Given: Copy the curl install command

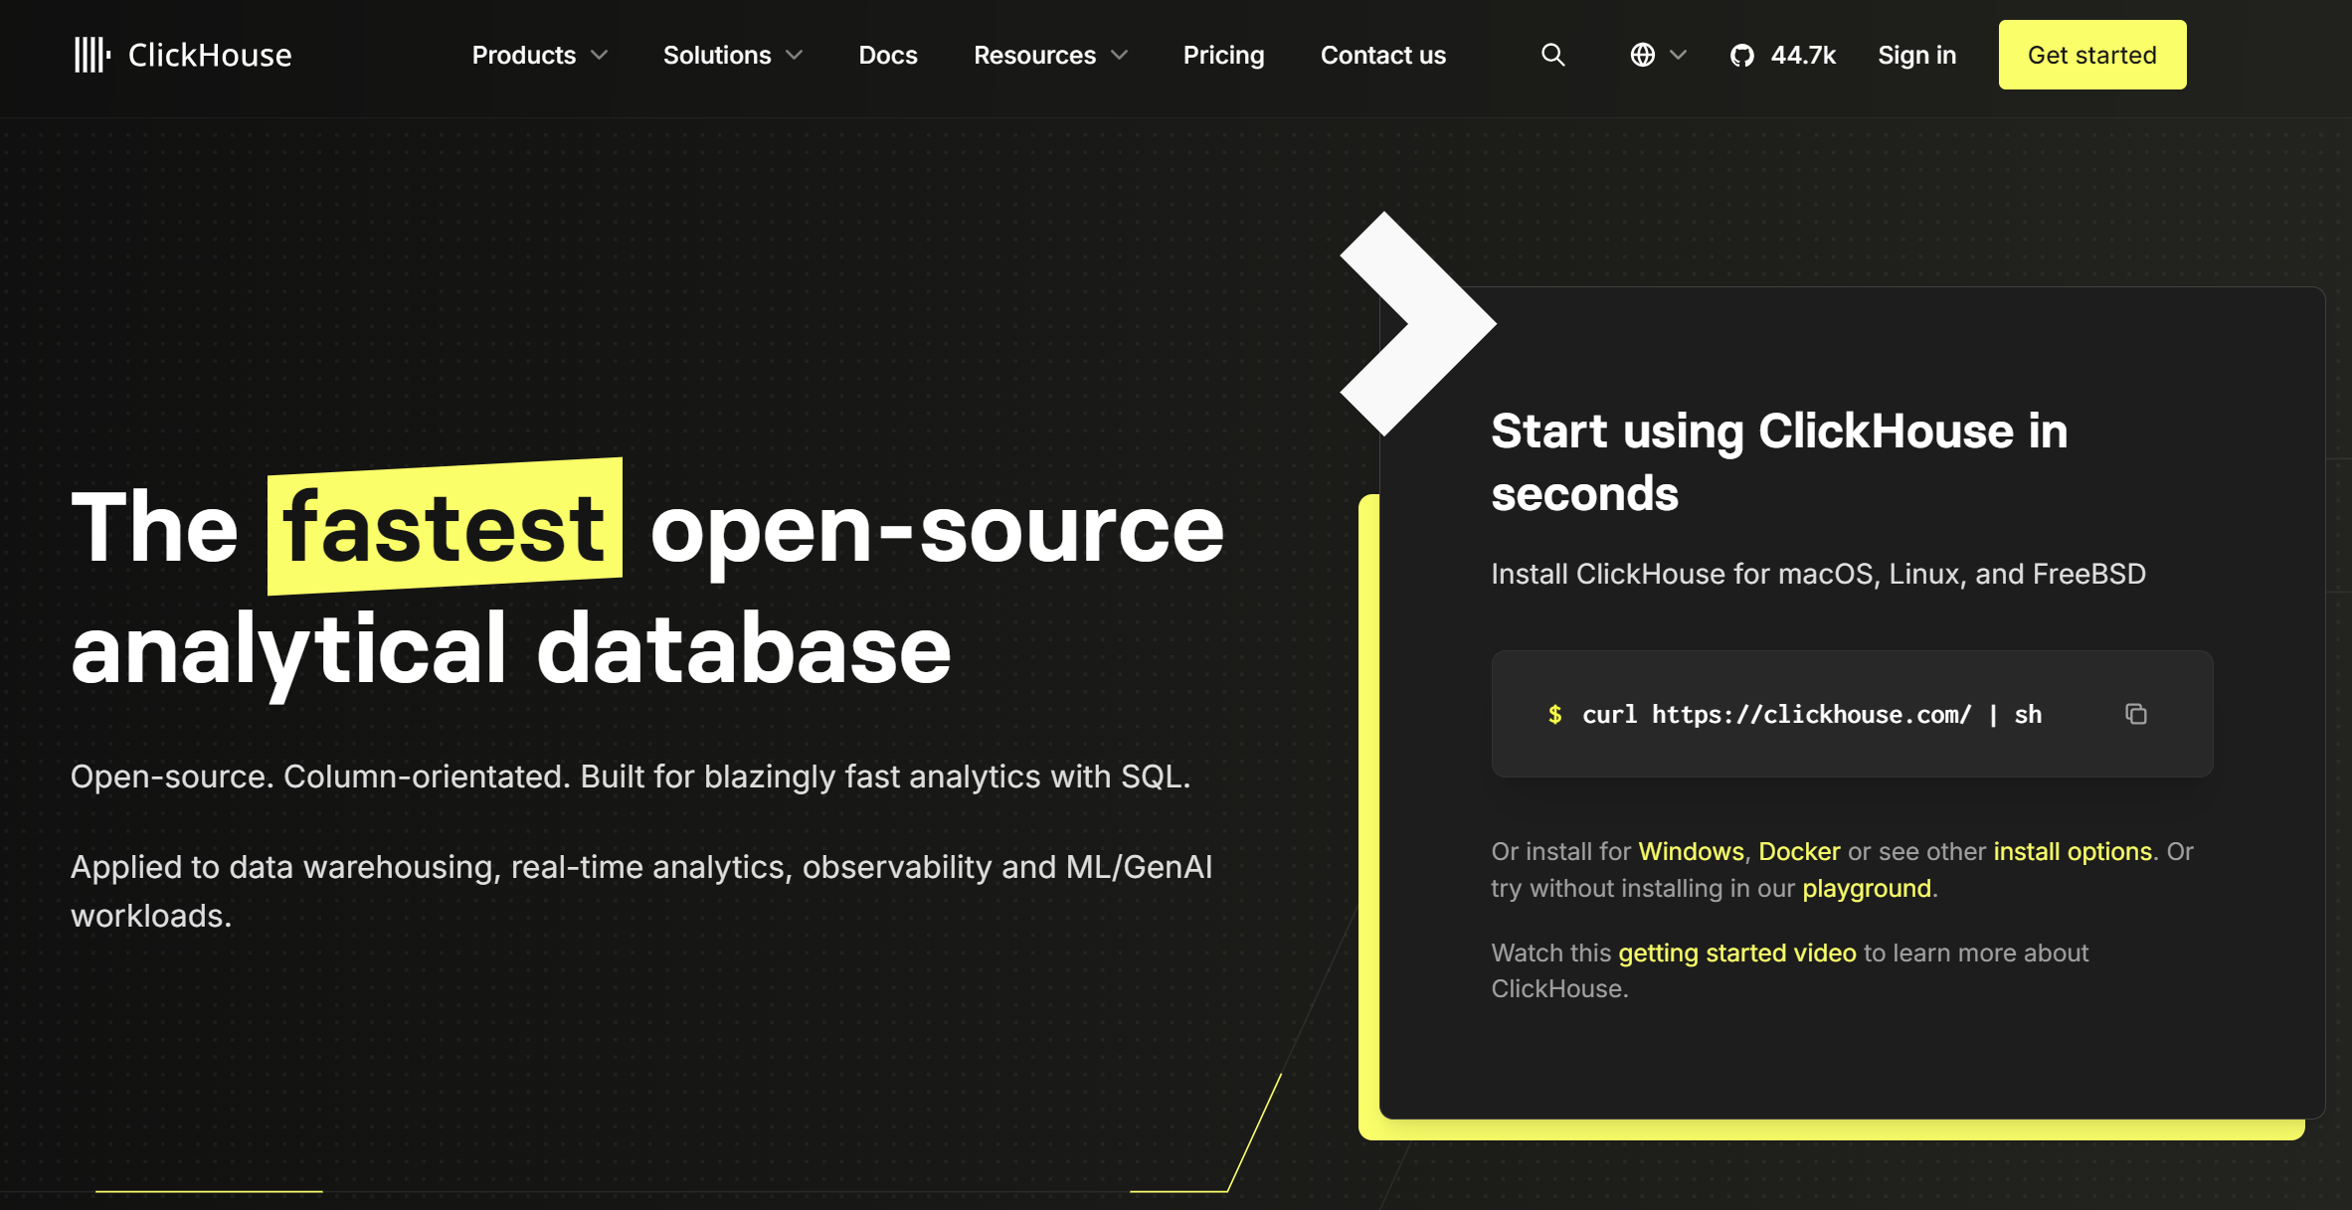Looking at the screenshot, I should 2136,714.
